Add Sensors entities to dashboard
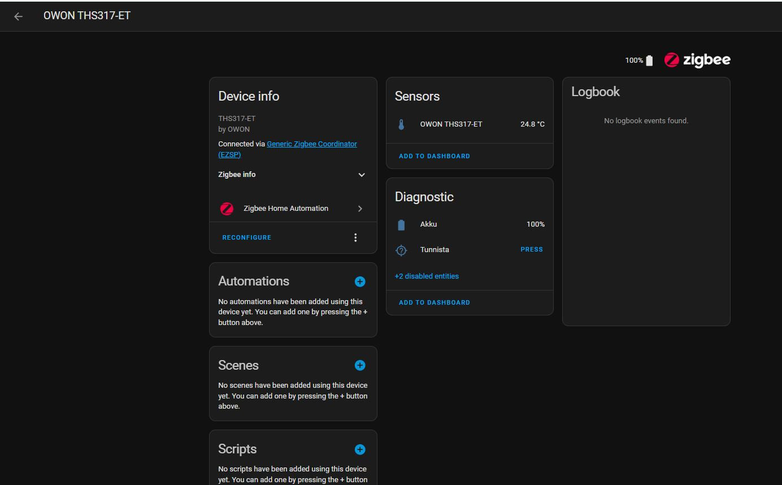Screen dimensions: 782x485 click(435, 156)
